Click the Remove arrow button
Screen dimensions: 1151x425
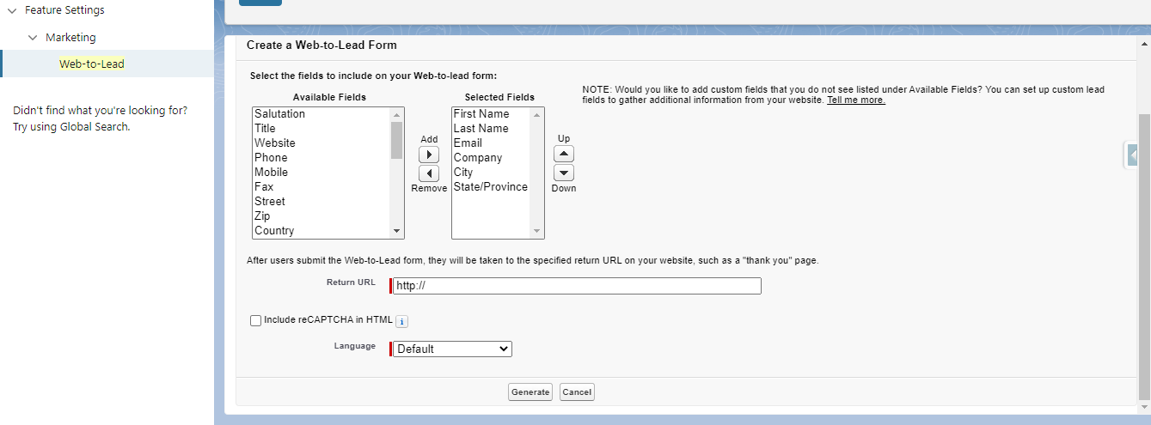pos(428,173)
